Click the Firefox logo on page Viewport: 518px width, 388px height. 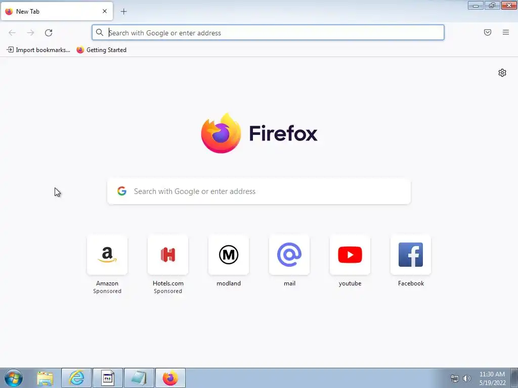click(x=221, y=133)
